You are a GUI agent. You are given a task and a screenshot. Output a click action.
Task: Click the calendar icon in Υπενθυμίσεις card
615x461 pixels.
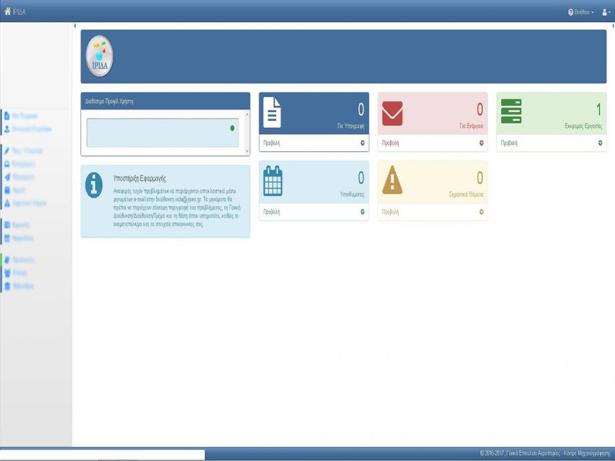click(273, 181)
